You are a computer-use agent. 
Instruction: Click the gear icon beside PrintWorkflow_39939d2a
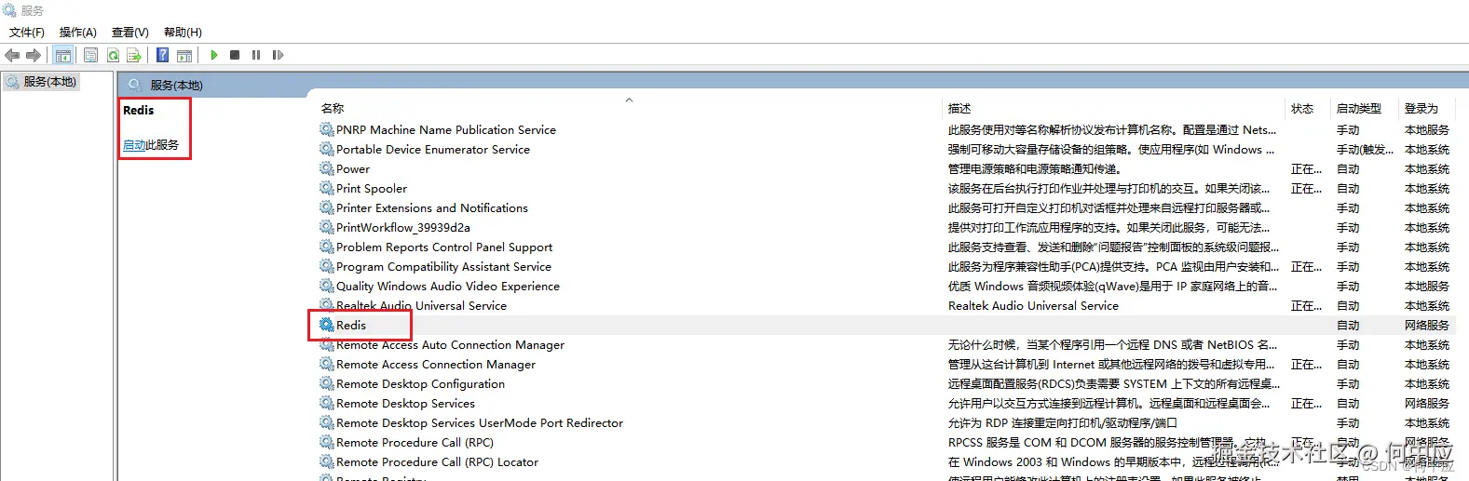click(x=326, y=227)
